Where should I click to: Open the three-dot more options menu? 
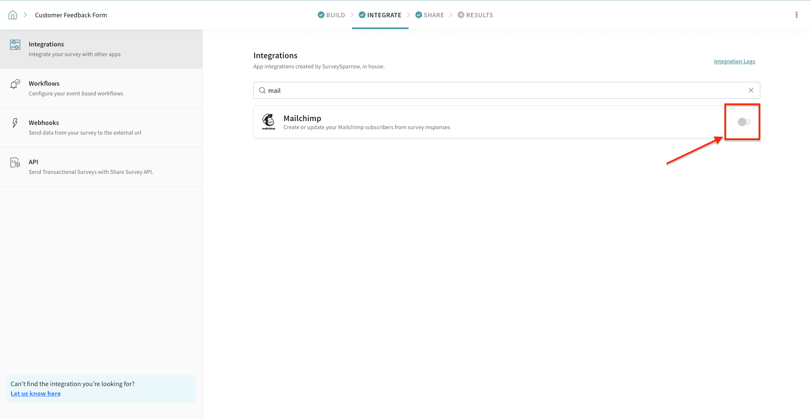[796, 15]
